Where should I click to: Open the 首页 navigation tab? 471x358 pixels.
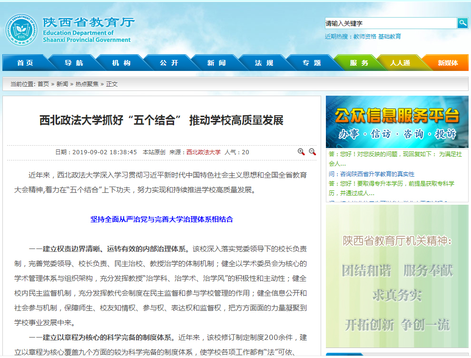click(x=25, y=63)
